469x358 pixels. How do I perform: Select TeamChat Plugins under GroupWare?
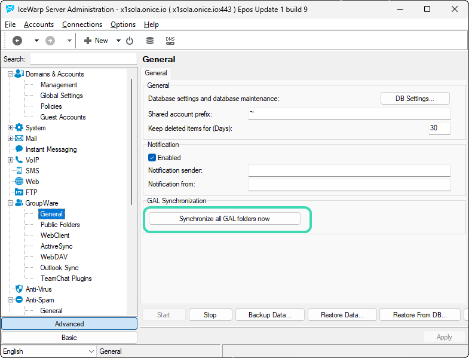(66, 279)
